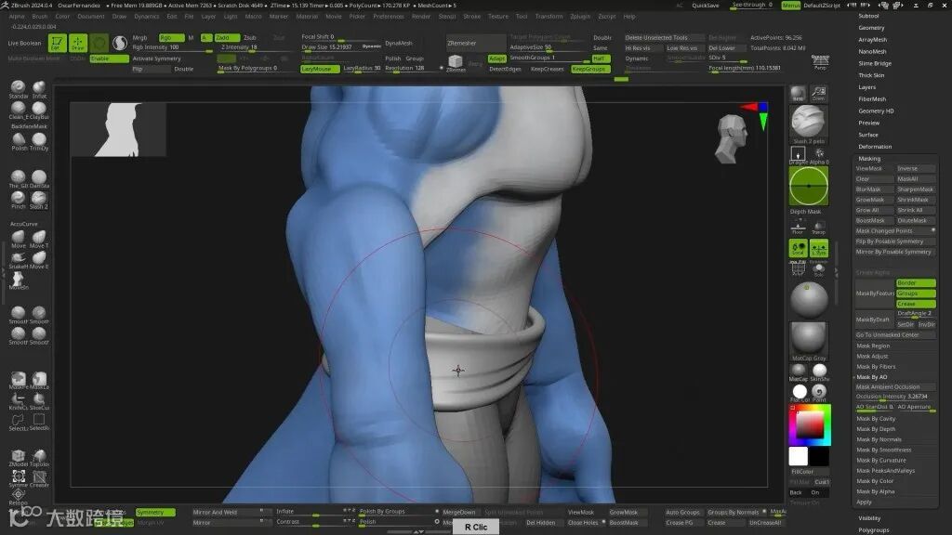952x535 pixels.
Task: Click the Persp perspective grid icon
Action: [820, 61]
